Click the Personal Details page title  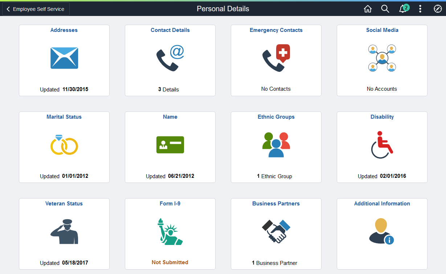[x=223, y=9]
